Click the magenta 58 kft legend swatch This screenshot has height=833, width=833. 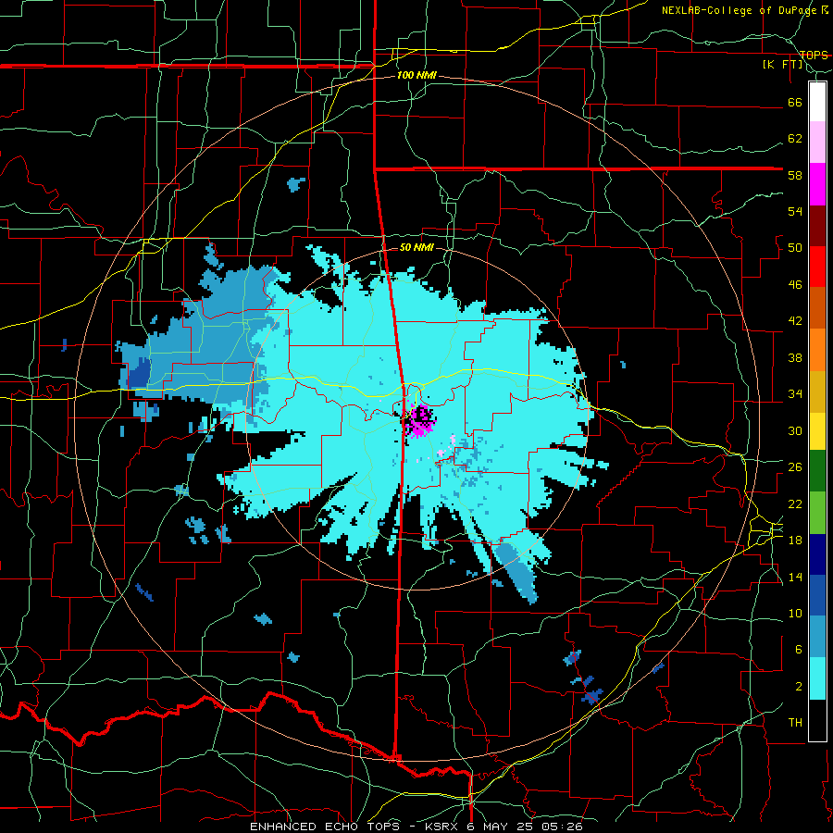[x=817, y=184]
